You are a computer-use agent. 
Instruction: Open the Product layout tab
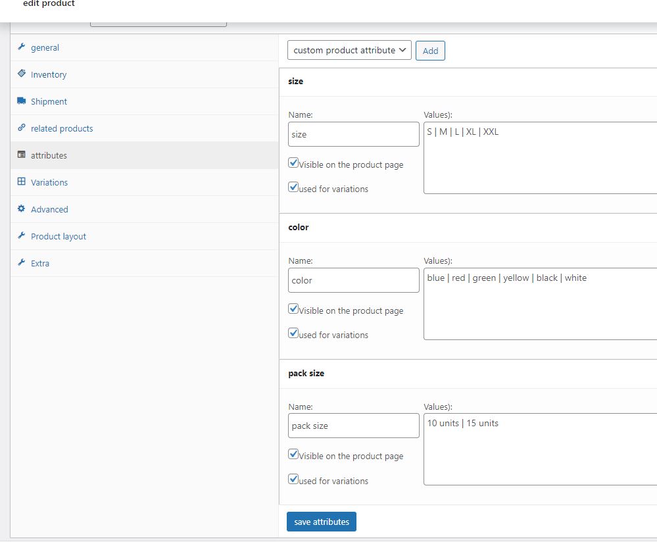pyautogui.click(x=144, y=236)
